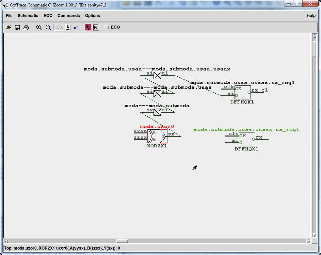Expand the Options menu
The height and width of the screenshot is (255, 321).
pyautogui.click(x=92, y=16)
